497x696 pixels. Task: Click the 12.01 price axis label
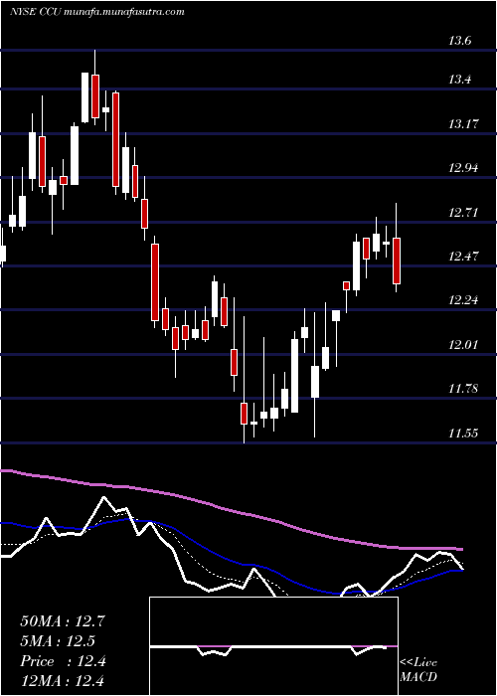[x=463, y=344]
